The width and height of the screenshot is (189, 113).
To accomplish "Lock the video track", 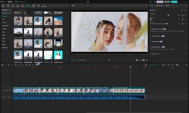I will [5, 91].
